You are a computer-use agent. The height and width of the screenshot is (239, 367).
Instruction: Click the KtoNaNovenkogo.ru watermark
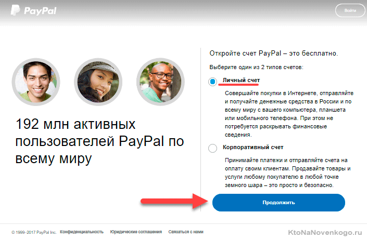click(325, 232)
